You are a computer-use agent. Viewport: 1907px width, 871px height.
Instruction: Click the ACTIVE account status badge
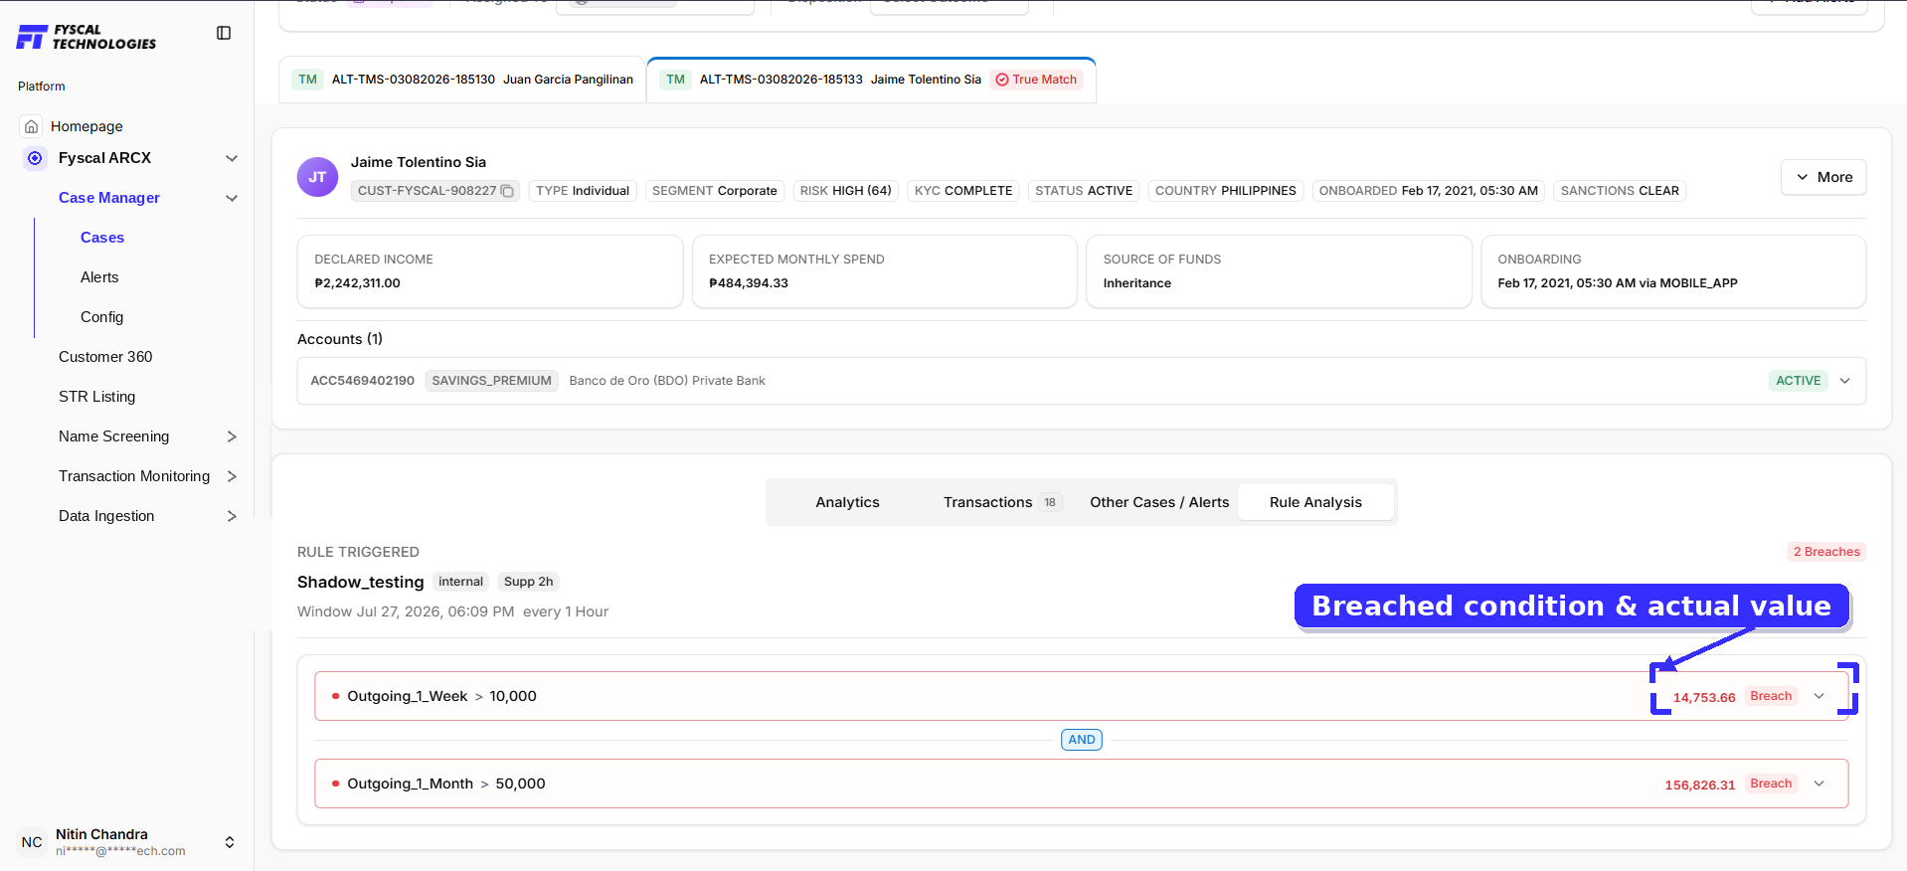pyautogui.click(x=1799, y=381)
